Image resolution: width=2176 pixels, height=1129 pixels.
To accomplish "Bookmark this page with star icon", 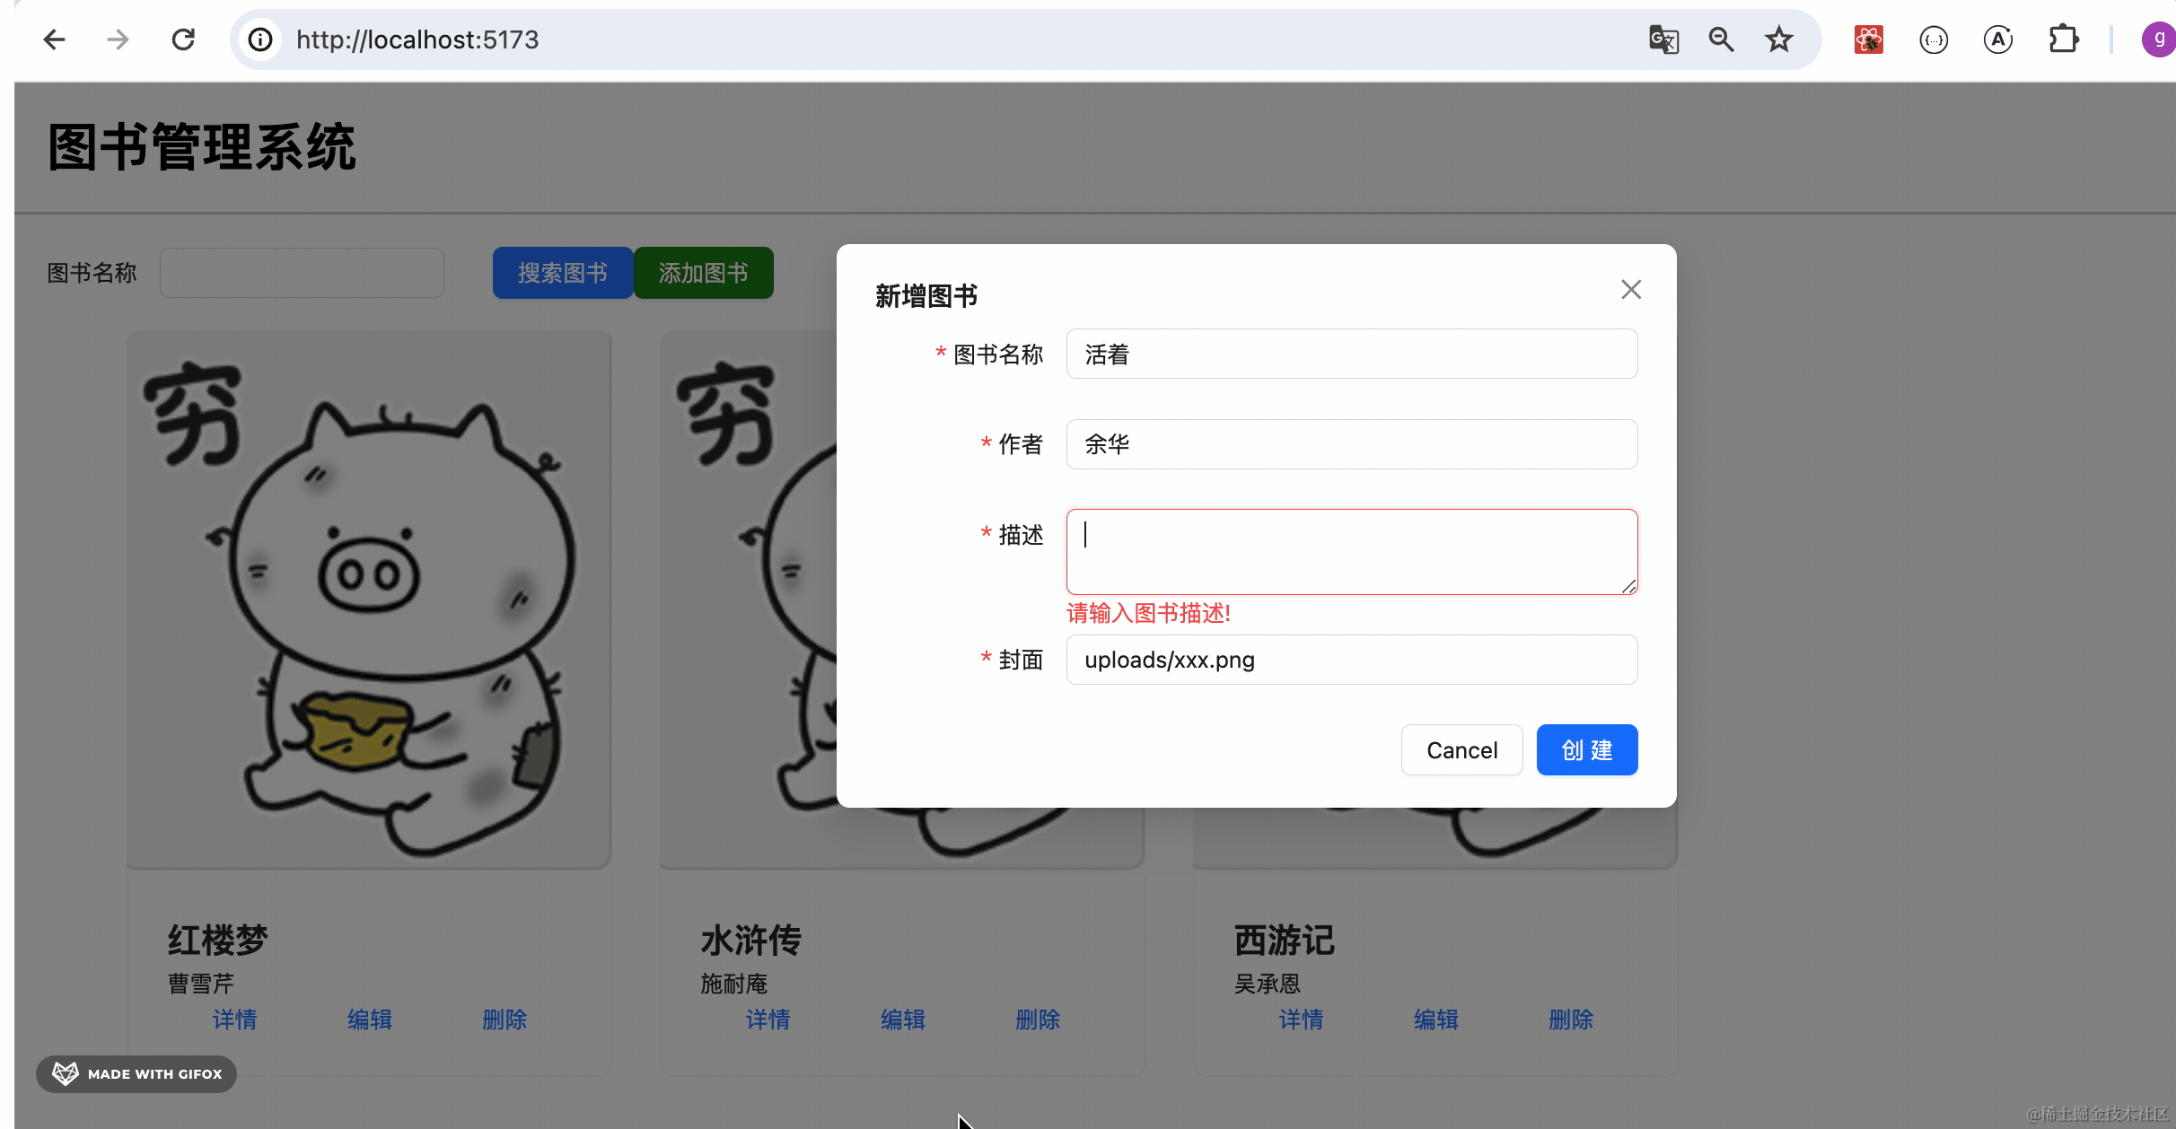I will pyautogui.click(x=1778, y=39).
